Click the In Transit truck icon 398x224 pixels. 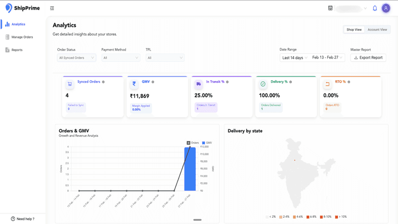pos(199,84)
